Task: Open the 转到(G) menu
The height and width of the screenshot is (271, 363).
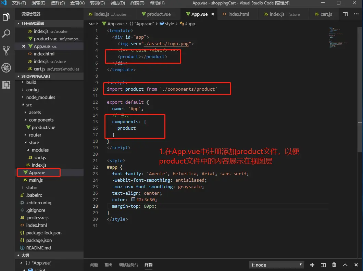Action: pos(98,3)
